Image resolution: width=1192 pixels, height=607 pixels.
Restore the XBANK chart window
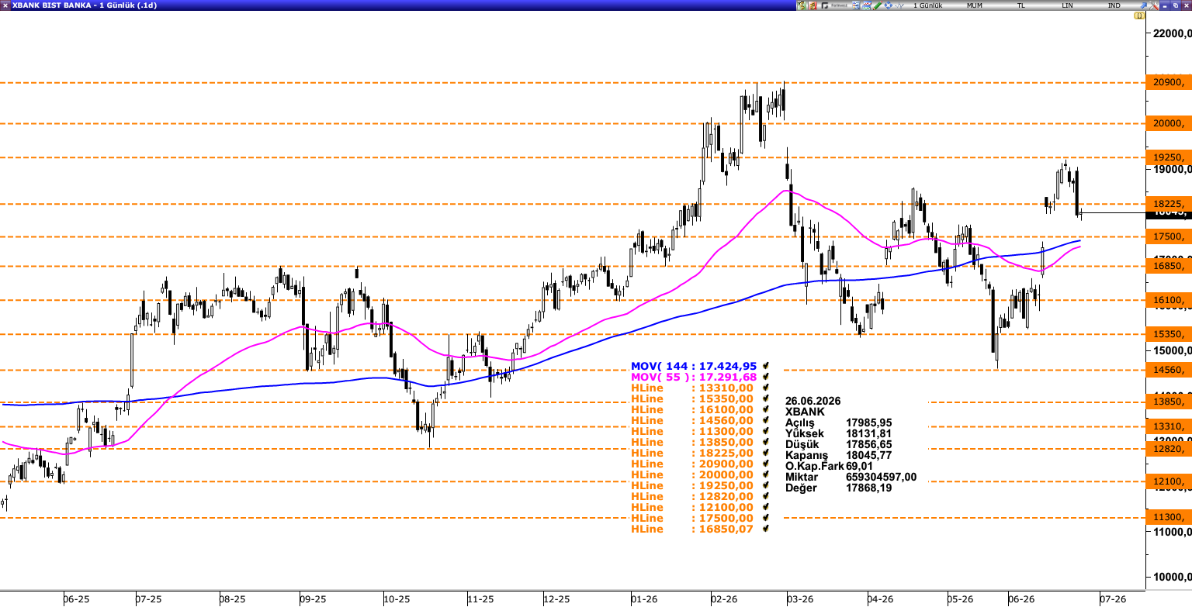1175,5
